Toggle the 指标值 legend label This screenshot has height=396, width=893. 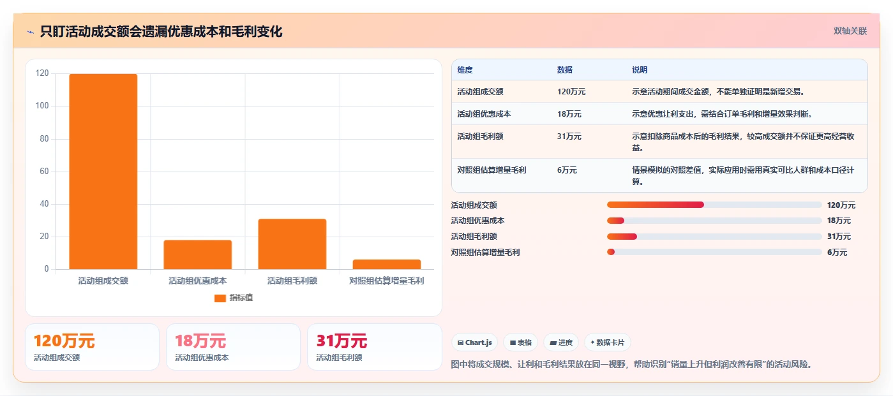pyautogui.click(x=241, y=298)
